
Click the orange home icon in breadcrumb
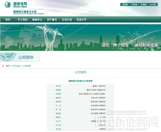3,66
